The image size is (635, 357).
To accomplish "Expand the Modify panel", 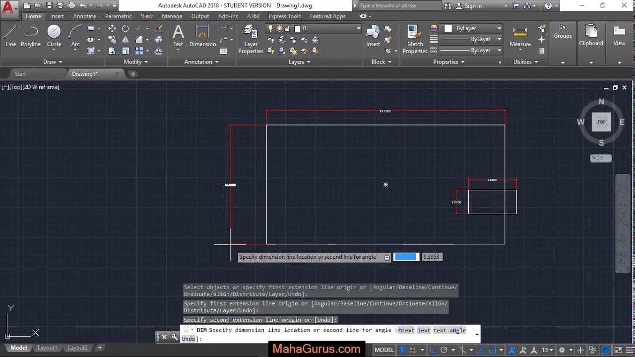I will tap(136, 62).
